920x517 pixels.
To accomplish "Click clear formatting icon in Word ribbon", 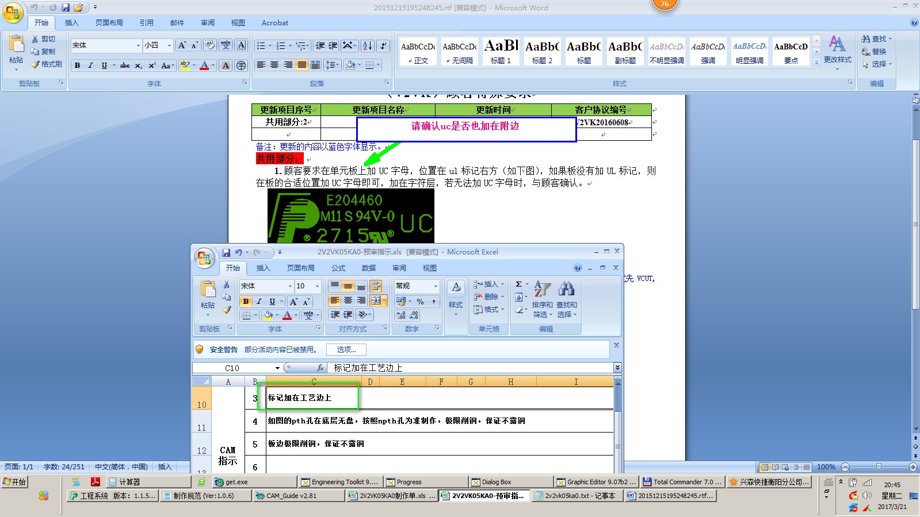I will 210,45.
